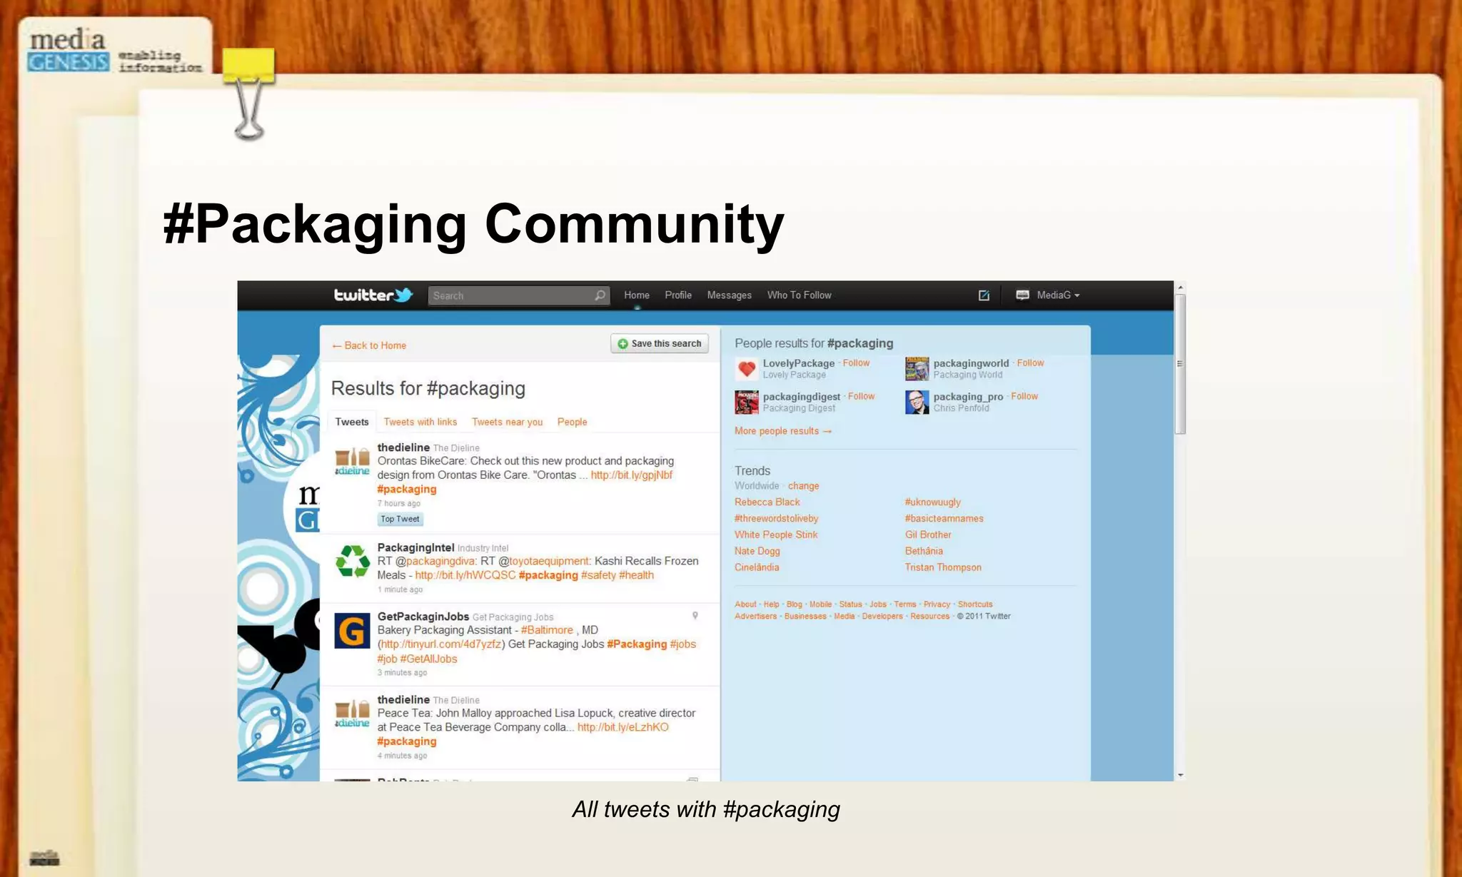Click White People Stink trend
Screen dimensions: 1462x877
[776, 535]
